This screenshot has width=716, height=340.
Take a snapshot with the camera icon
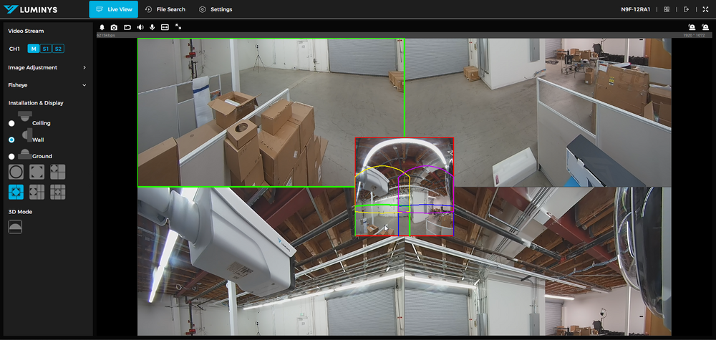(114, 27)
